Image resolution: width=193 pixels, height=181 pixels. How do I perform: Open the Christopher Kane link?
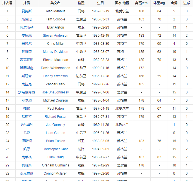click(55, 149)
